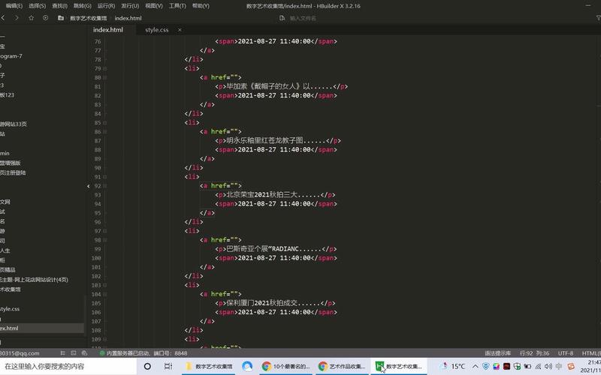This screenshot has height=375, width=601.
Task: Click the Windows search box on the taskbar
Action: tap(68, 366)
